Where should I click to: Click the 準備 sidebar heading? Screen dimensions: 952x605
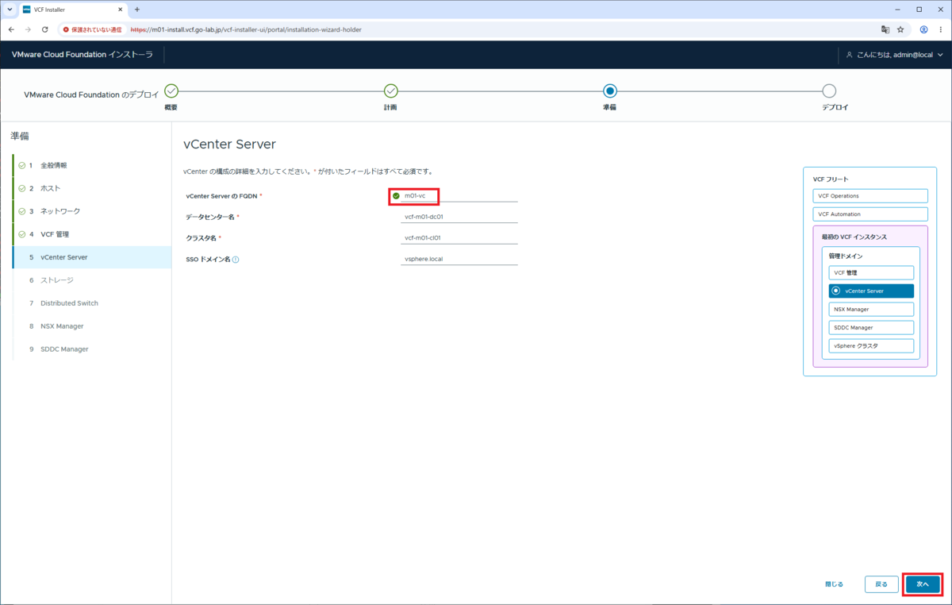(20, 137)
